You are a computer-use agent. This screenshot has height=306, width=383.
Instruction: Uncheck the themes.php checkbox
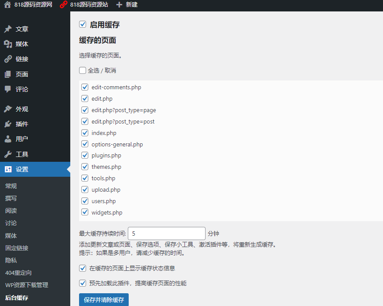(85, 167)
